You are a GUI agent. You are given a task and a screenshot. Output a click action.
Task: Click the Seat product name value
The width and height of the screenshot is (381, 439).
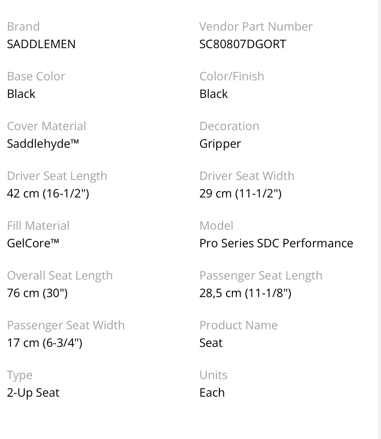click(x=211, y=343)
